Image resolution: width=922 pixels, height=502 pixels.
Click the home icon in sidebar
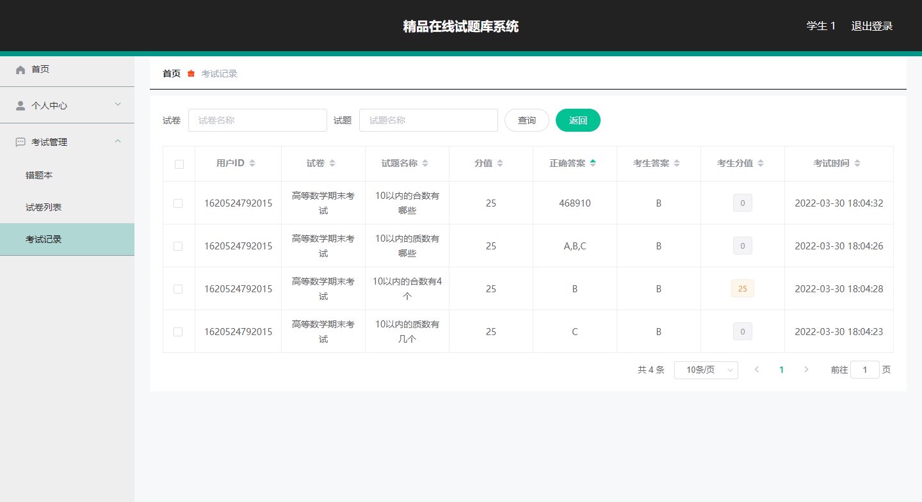(20, 70)
